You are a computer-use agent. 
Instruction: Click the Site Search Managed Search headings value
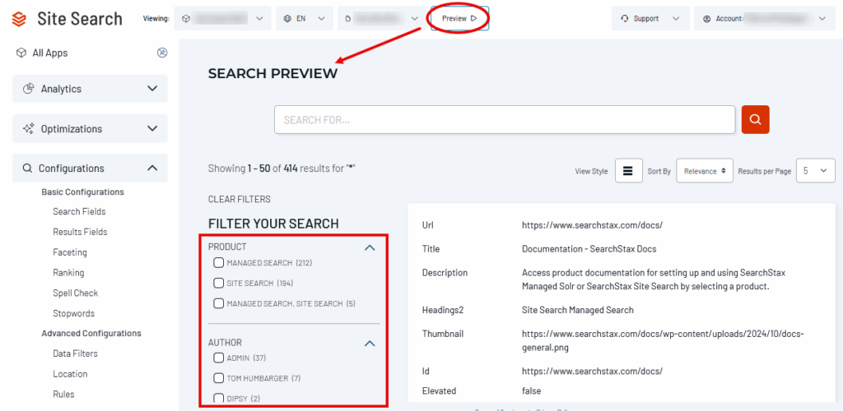pos(577,310)
